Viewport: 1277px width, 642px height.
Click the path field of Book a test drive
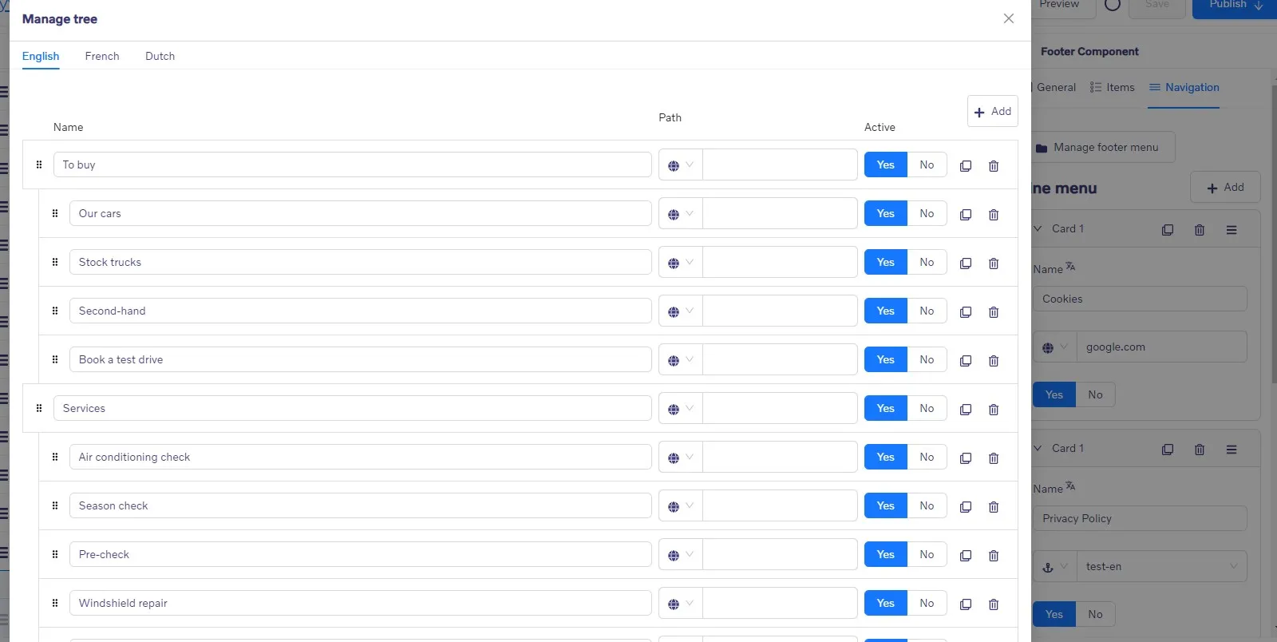point(780,359)
